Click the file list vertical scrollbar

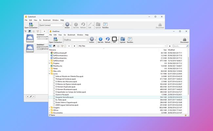click(188, 76)
